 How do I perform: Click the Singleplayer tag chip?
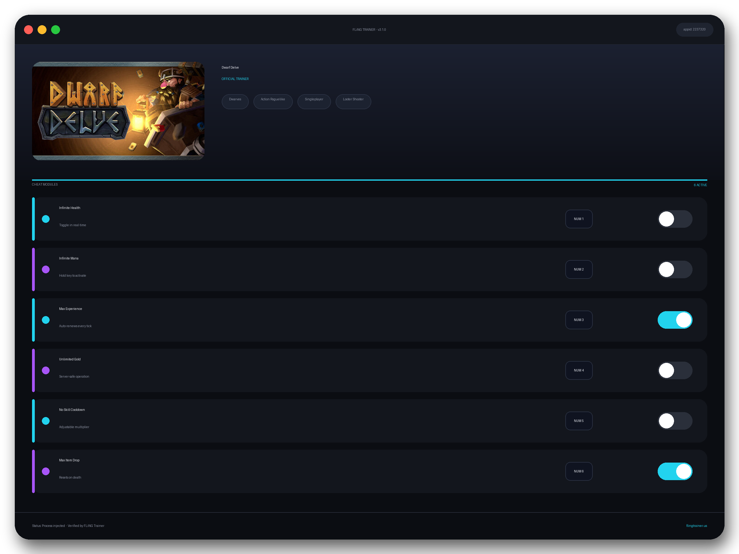click(x=314, y=102)
